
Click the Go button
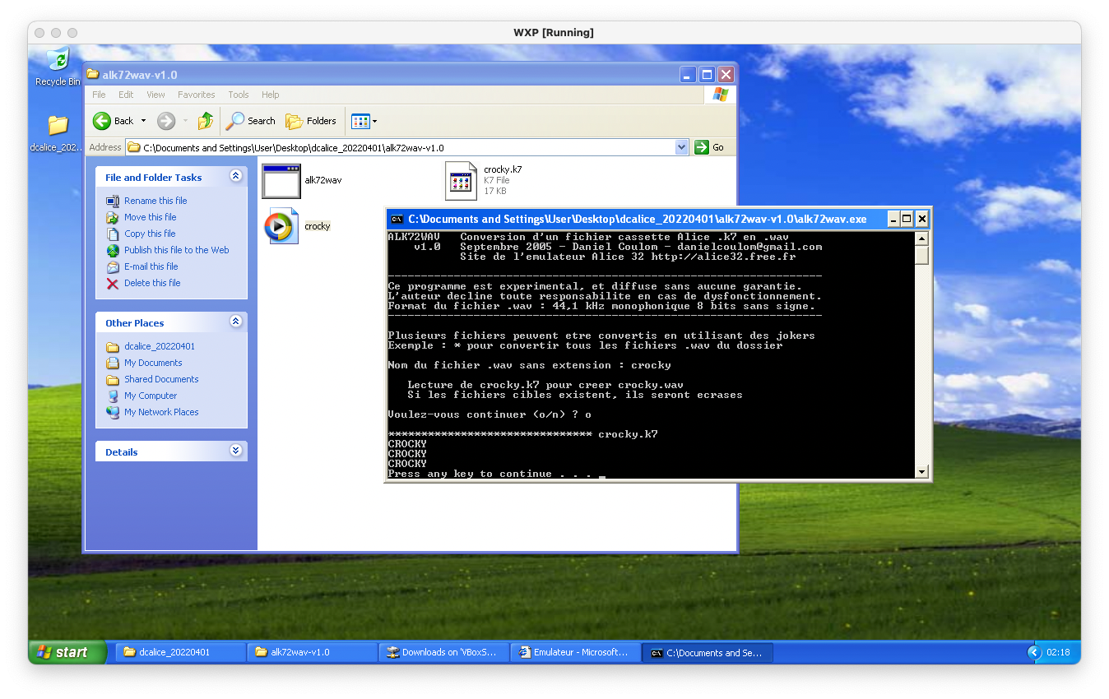[x=710, y=147]
